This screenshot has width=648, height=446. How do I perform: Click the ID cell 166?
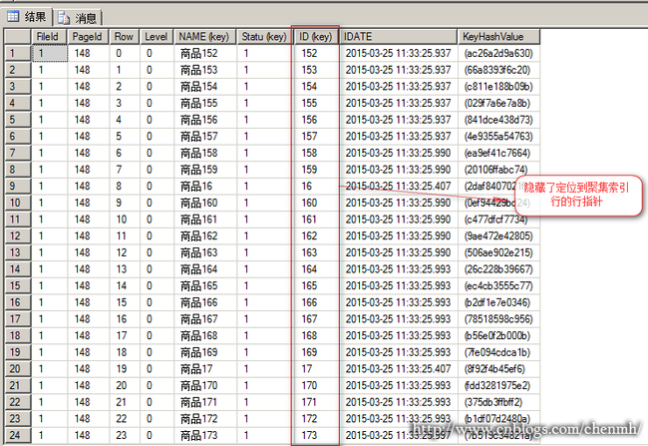click(316, 302)
